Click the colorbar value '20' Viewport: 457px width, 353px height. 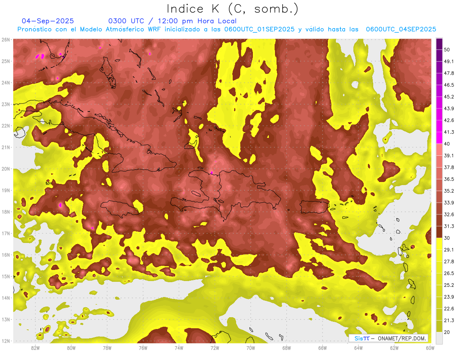coord(447,332)
